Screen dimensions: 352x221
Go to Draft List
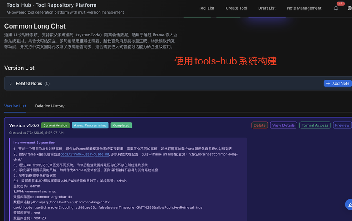click(267, 8)
